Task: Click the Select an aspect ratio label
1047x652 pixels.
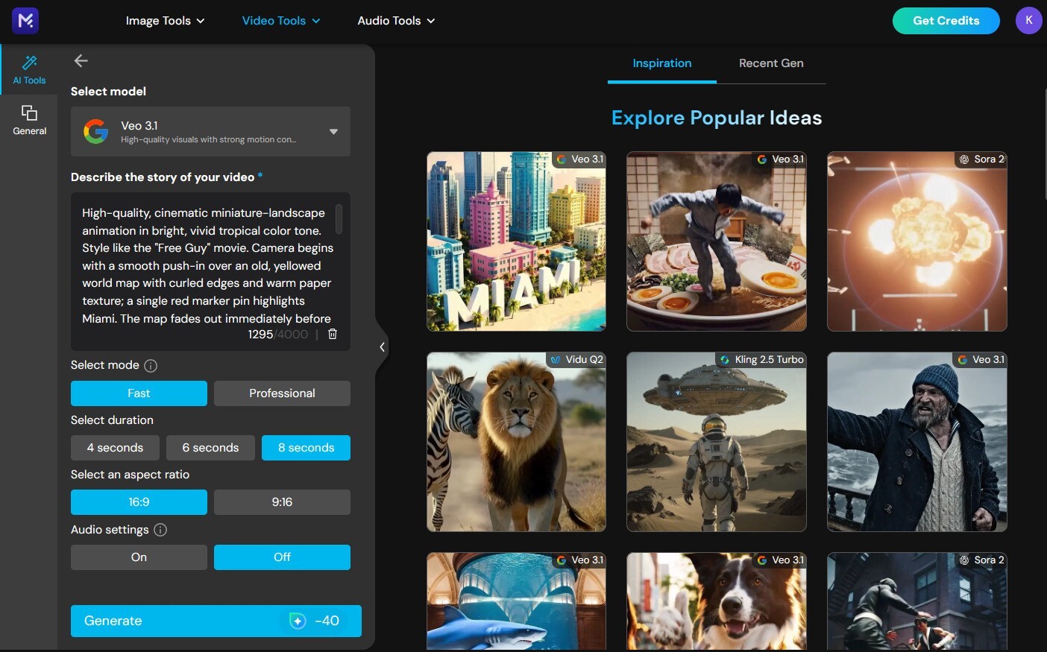Action: [130, 475]
